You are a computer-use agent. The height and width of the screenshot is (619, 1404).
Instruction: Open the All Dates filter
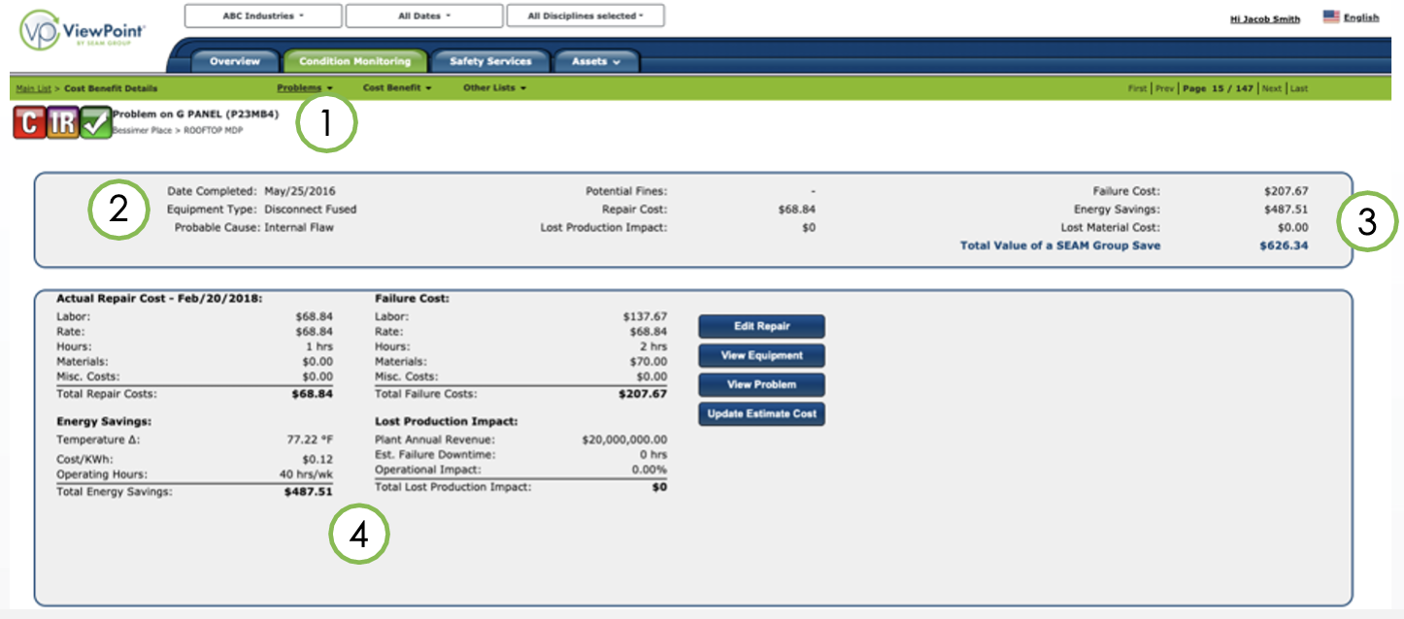coord(423,15)
